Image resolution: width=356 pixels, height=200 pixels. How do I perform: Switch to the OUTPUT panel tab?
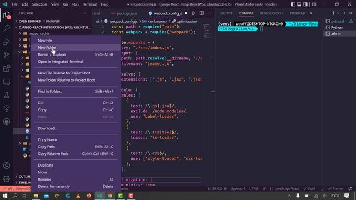click(226, 13)
